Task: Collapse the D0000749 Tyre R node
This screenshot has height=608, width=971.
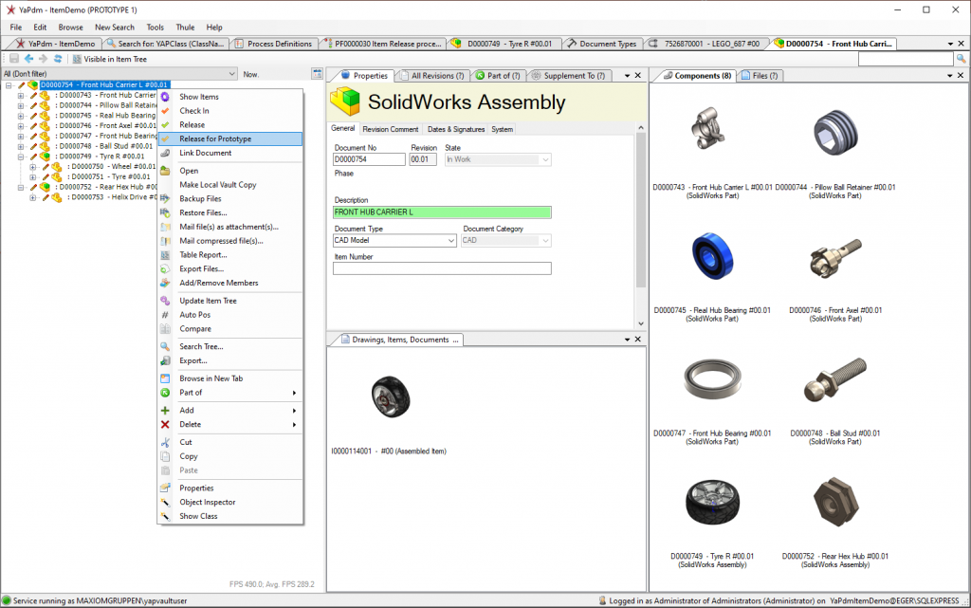Action: coord(21,157)
